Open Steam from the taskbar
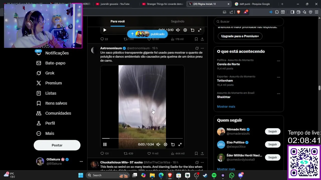321x180 pixels. (x=205, y=175)
